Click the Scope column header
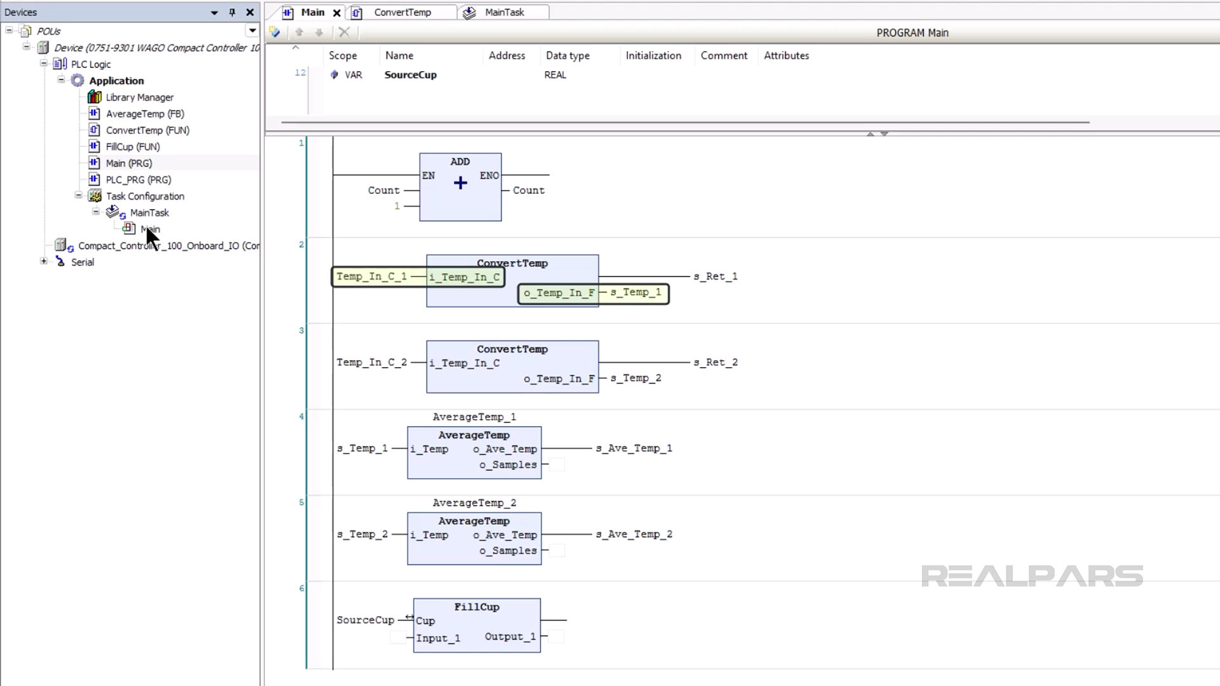Viewport: 1220px width, 686px height. point(343,56)
